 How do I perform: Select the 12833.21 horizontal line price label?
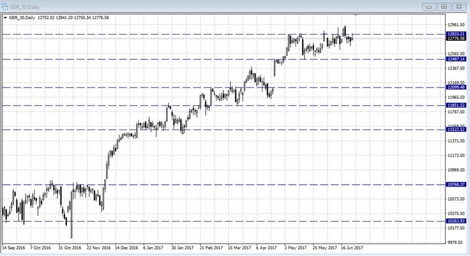456,34
